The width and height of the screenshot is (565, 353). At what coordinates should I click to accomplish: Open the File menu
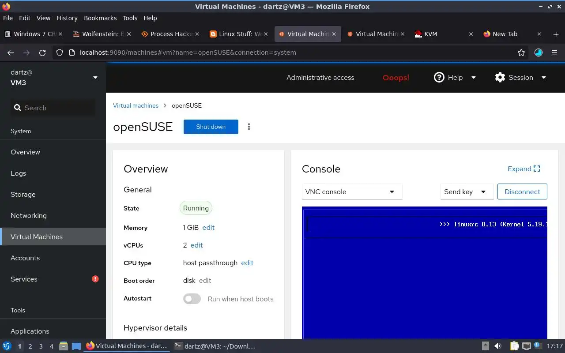click(x=8, y=18)
